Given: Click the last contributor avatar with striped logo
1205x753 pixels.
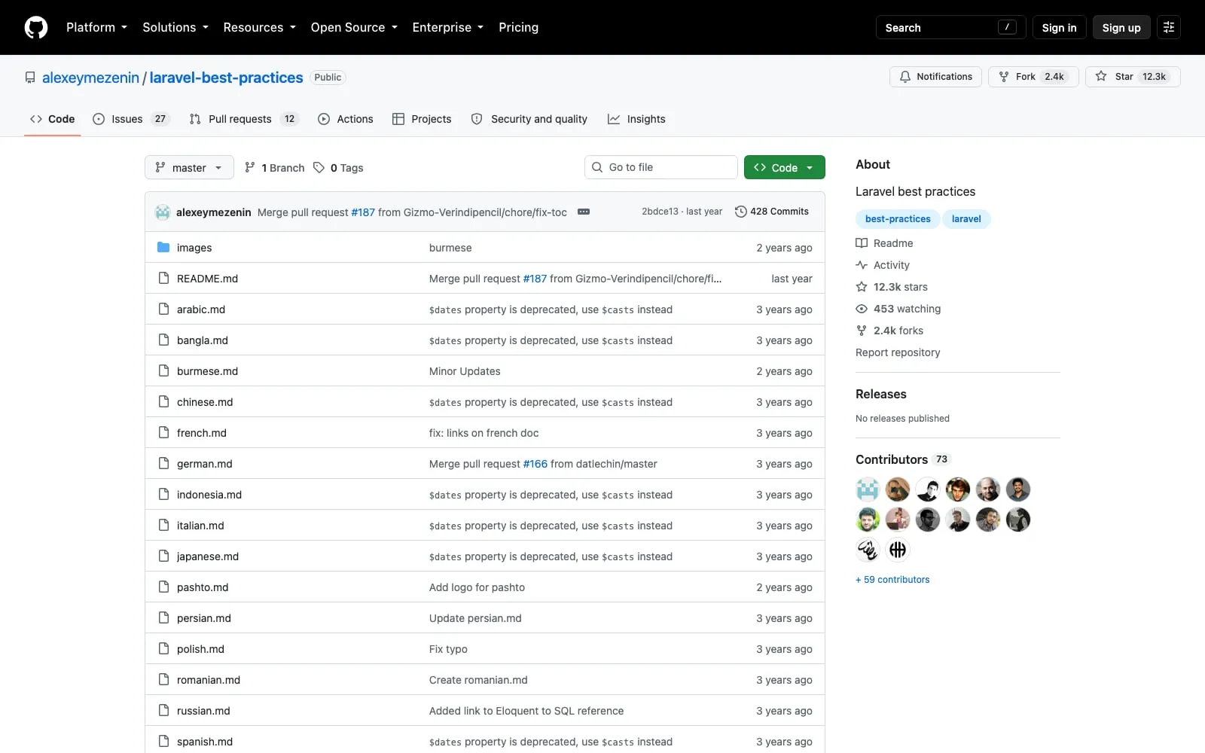Looking at the screenshot, I should coord(898,550).
